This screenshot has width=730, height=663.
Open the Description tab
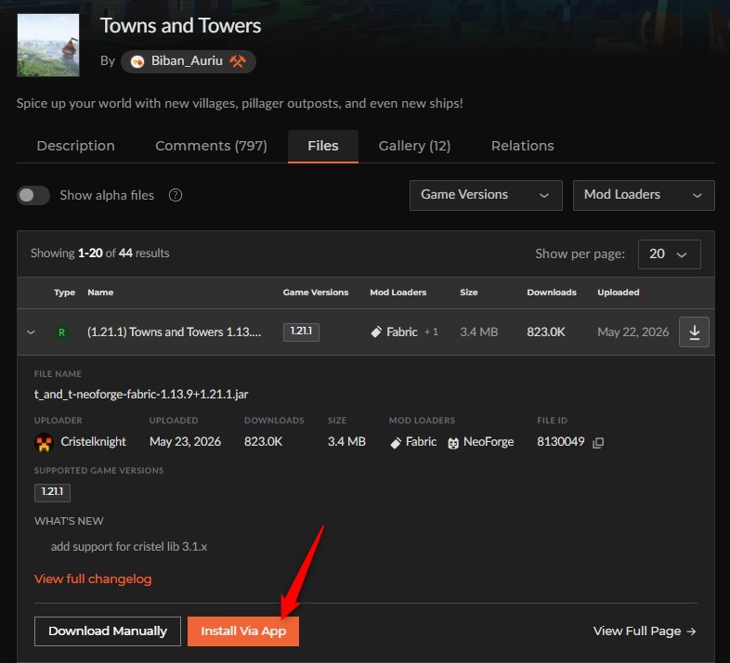pyautogui.click(x=76, y=146)
